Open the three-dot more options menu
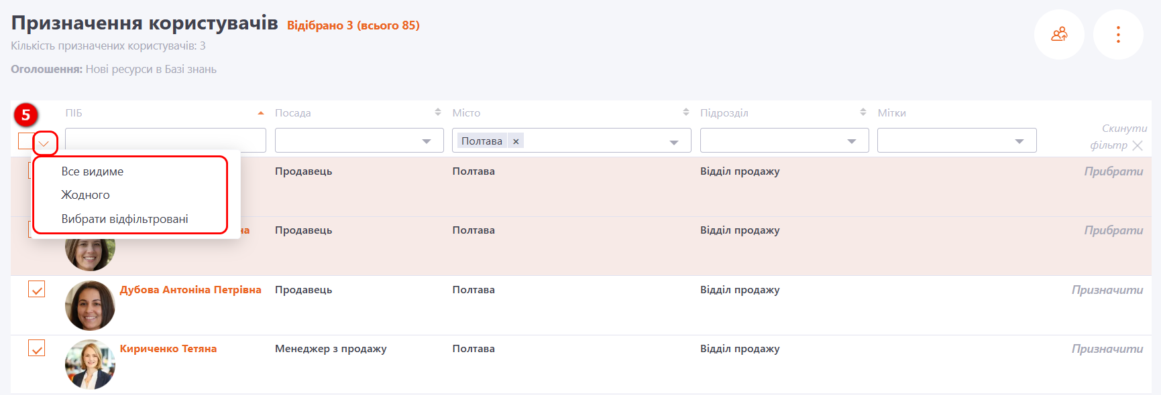Image resolution: width=1161 pixels, height=395 pixels. pyautogui.click(x=1117, y=35)
